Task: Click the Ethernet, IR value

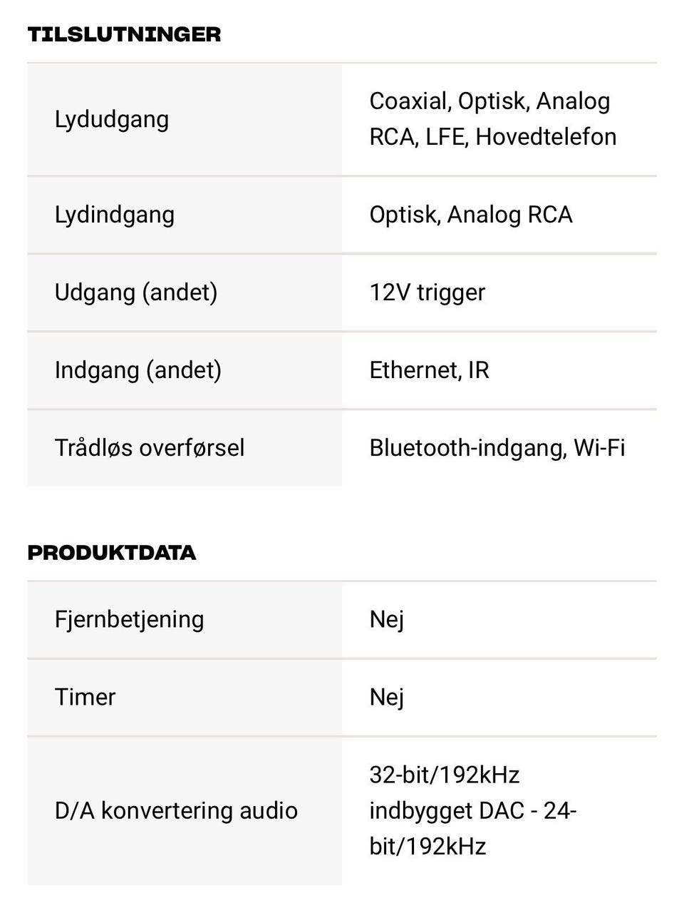Action: point(430,370)
